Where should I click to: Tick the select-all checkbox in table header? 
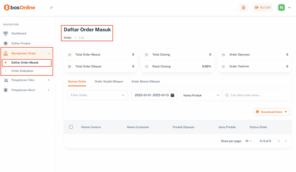(x=71, y=127)
